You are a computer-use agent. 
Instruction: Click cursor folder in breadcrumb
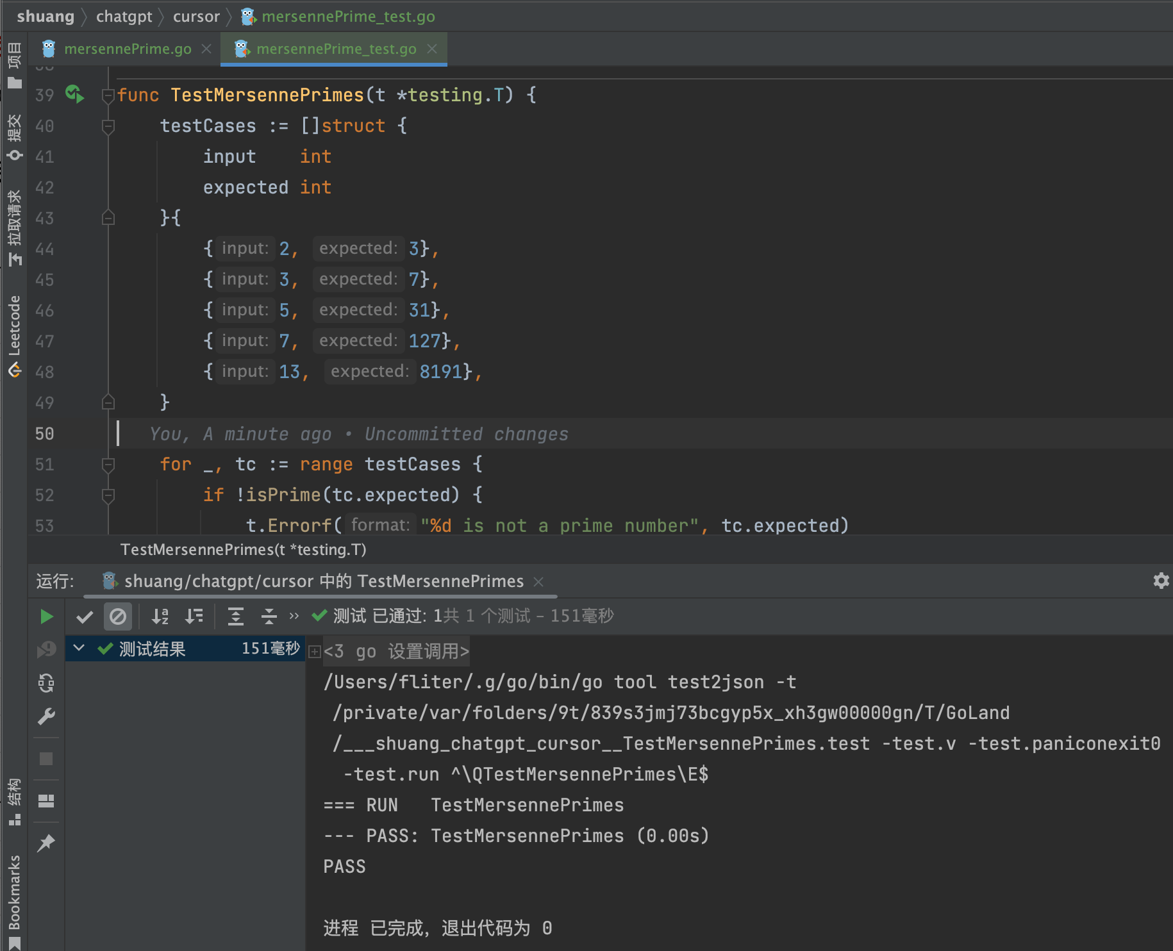(196, 17)
